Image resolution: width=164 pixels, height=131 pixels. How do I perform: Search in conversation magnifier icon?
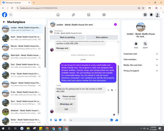coord(145,44)
